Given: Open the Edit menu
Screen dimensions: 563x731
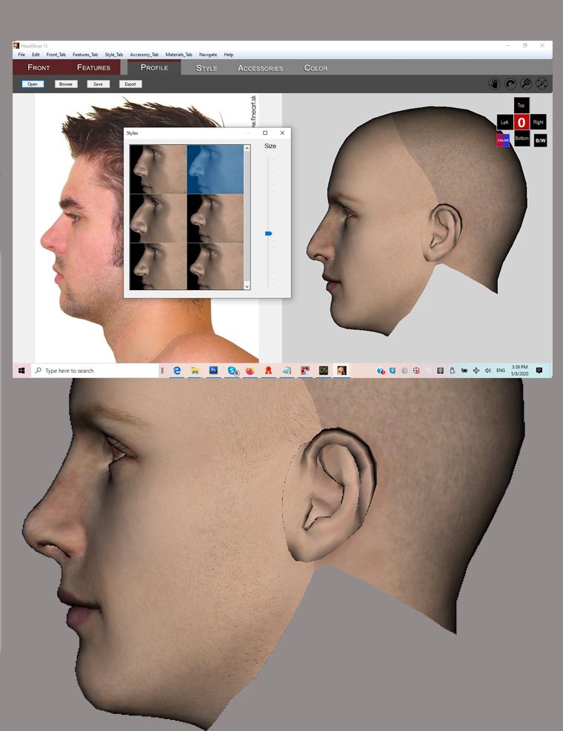Looking at the screenshot, I should pyautogui.click(x=36, y=55).
